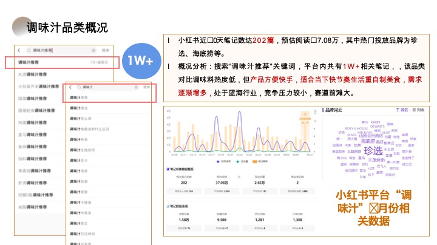Choose 减脂调味汁推荐 suggestion
Image resolution: width=437 pixels, height=245 pixels.
[x=32, y=207]
